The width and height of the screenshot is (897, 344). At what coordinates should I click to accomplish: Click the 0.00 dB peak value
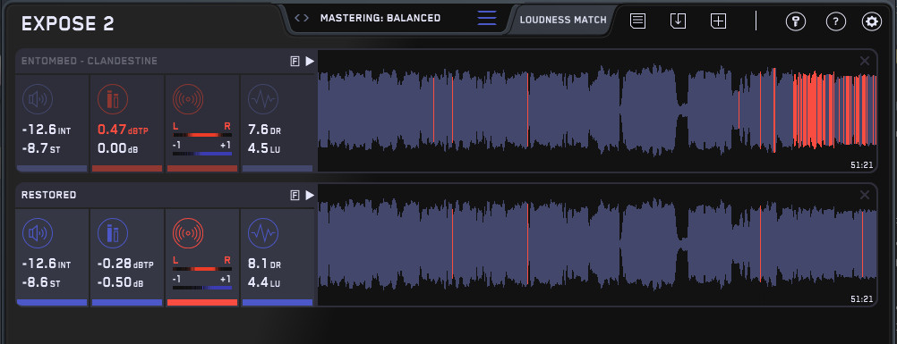click(118, 149)
